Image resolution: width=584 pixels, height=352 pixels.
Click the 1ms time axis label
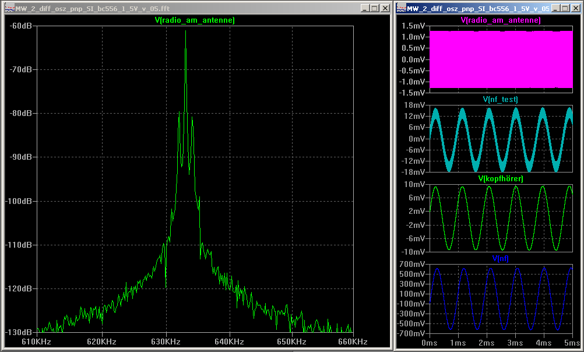pyautogui.click(x=458, y=343)
